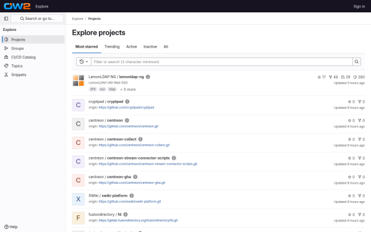Click the fork icon on cryptpad row
The image size is (371, 232).
[x=359, y=101]
